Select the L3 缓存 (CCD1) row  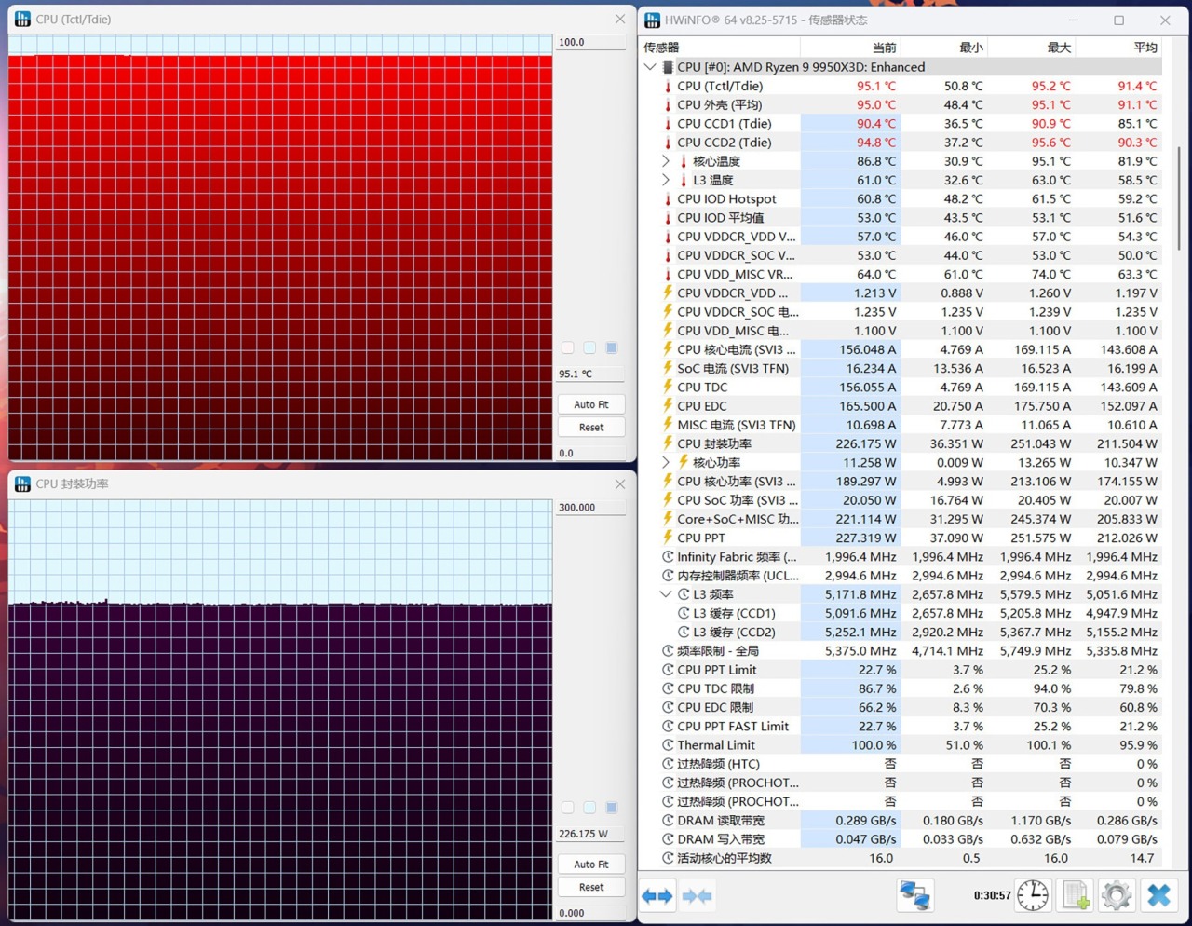coord(901,613)
